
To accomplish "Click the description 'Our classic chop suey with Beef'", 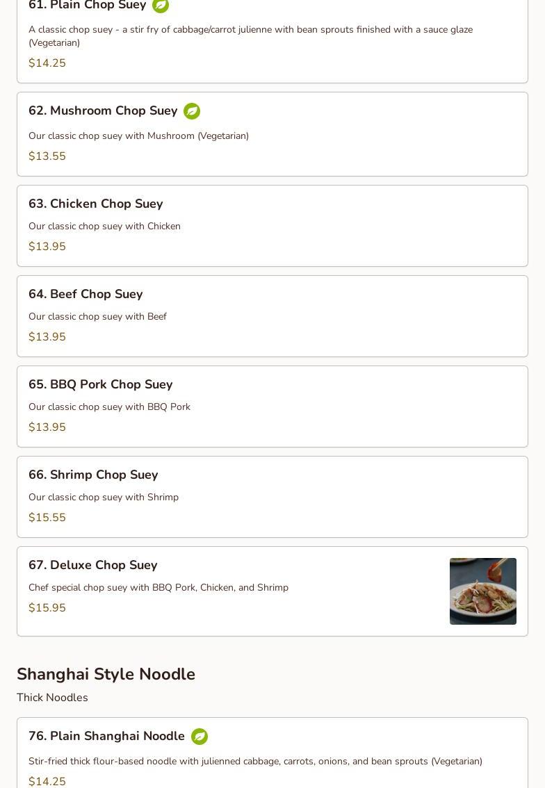I will point(97,316).
